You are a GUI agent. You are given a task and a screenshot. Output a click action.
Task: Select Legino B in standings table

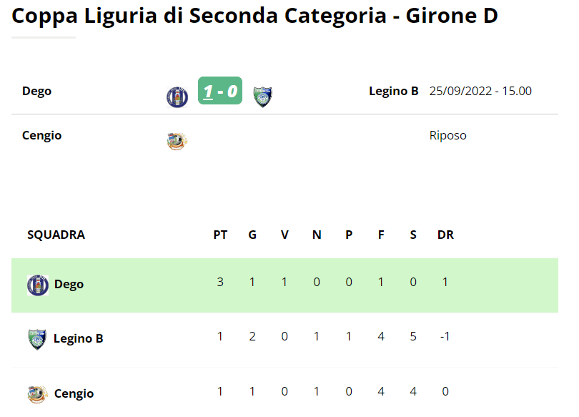coord(79,339)
